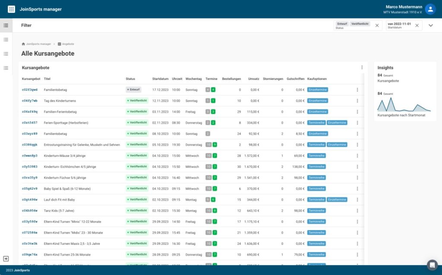Go to JoinSports manager breadcrumb
This screenshot has height=275, width=442.
point(37,44)
